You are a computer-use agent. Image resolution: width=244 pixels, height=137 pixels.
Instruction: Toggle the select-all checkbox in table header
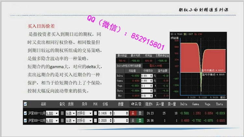(26, 104)
